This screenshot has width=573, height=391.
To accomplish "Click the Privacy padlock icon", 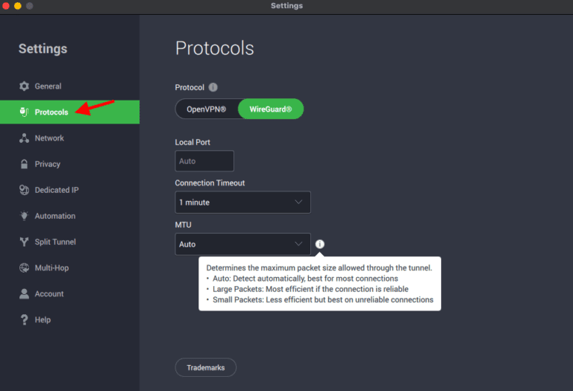I will pos(24,164).
